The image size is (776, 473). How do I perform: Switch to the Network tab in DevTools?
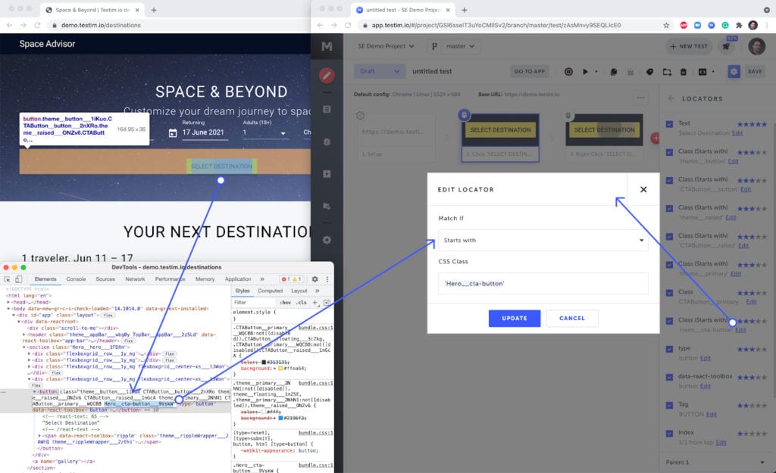click(x=135, y=279)
